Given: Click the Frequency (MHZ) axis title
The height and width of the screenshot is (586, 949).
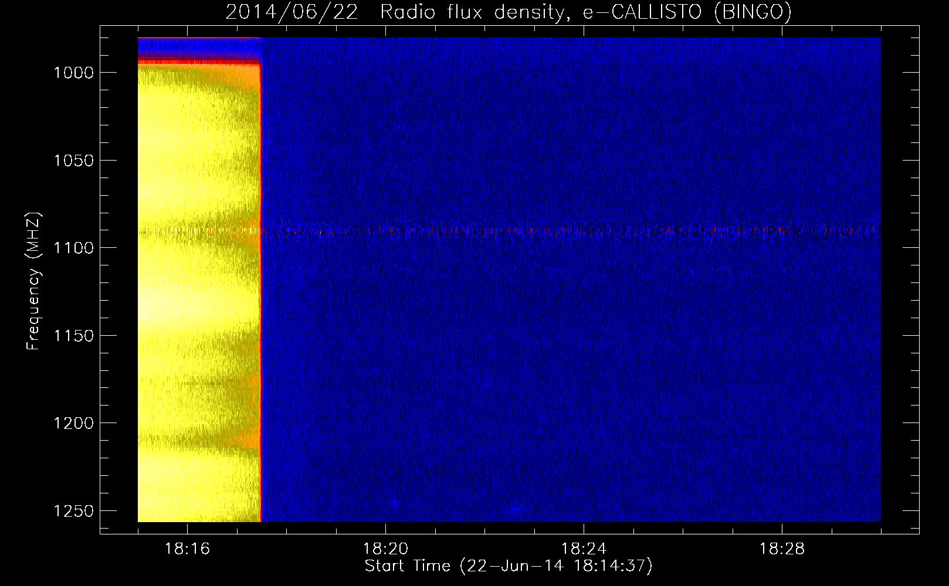Looking at the screenshot, I should click(x=33, y=281).
